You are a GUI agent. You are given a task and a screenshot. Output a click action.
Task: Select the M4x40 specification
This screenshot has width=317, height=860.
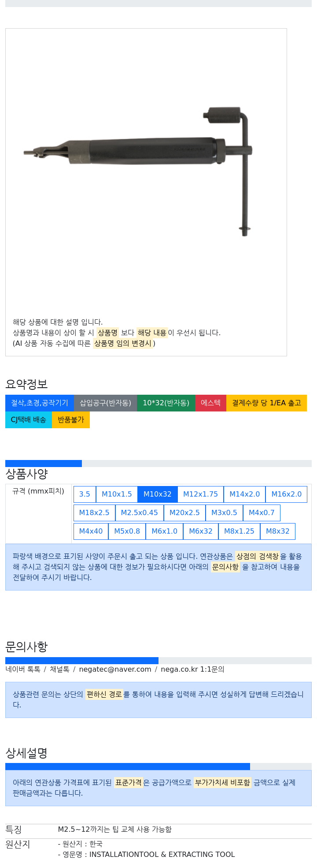pos(91,531)
